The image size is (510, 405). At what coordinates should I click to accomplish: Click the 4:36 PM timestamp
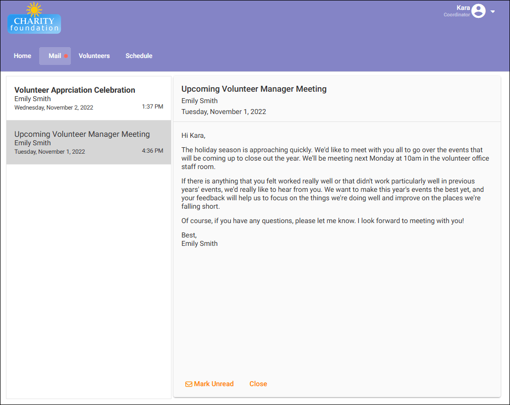[152, 151]
